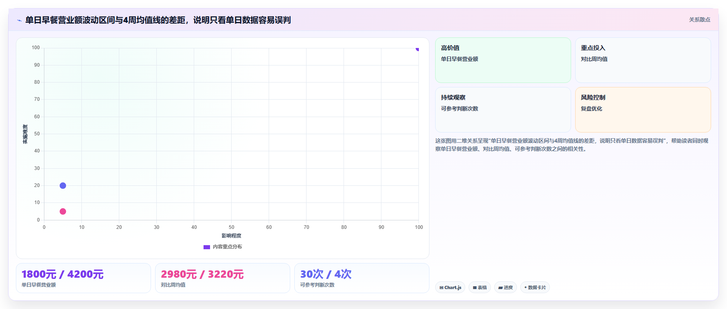727x309 pixels.
Task: Click 单日早餐营业额 text in 高价值 card
Action: (459, 59)
